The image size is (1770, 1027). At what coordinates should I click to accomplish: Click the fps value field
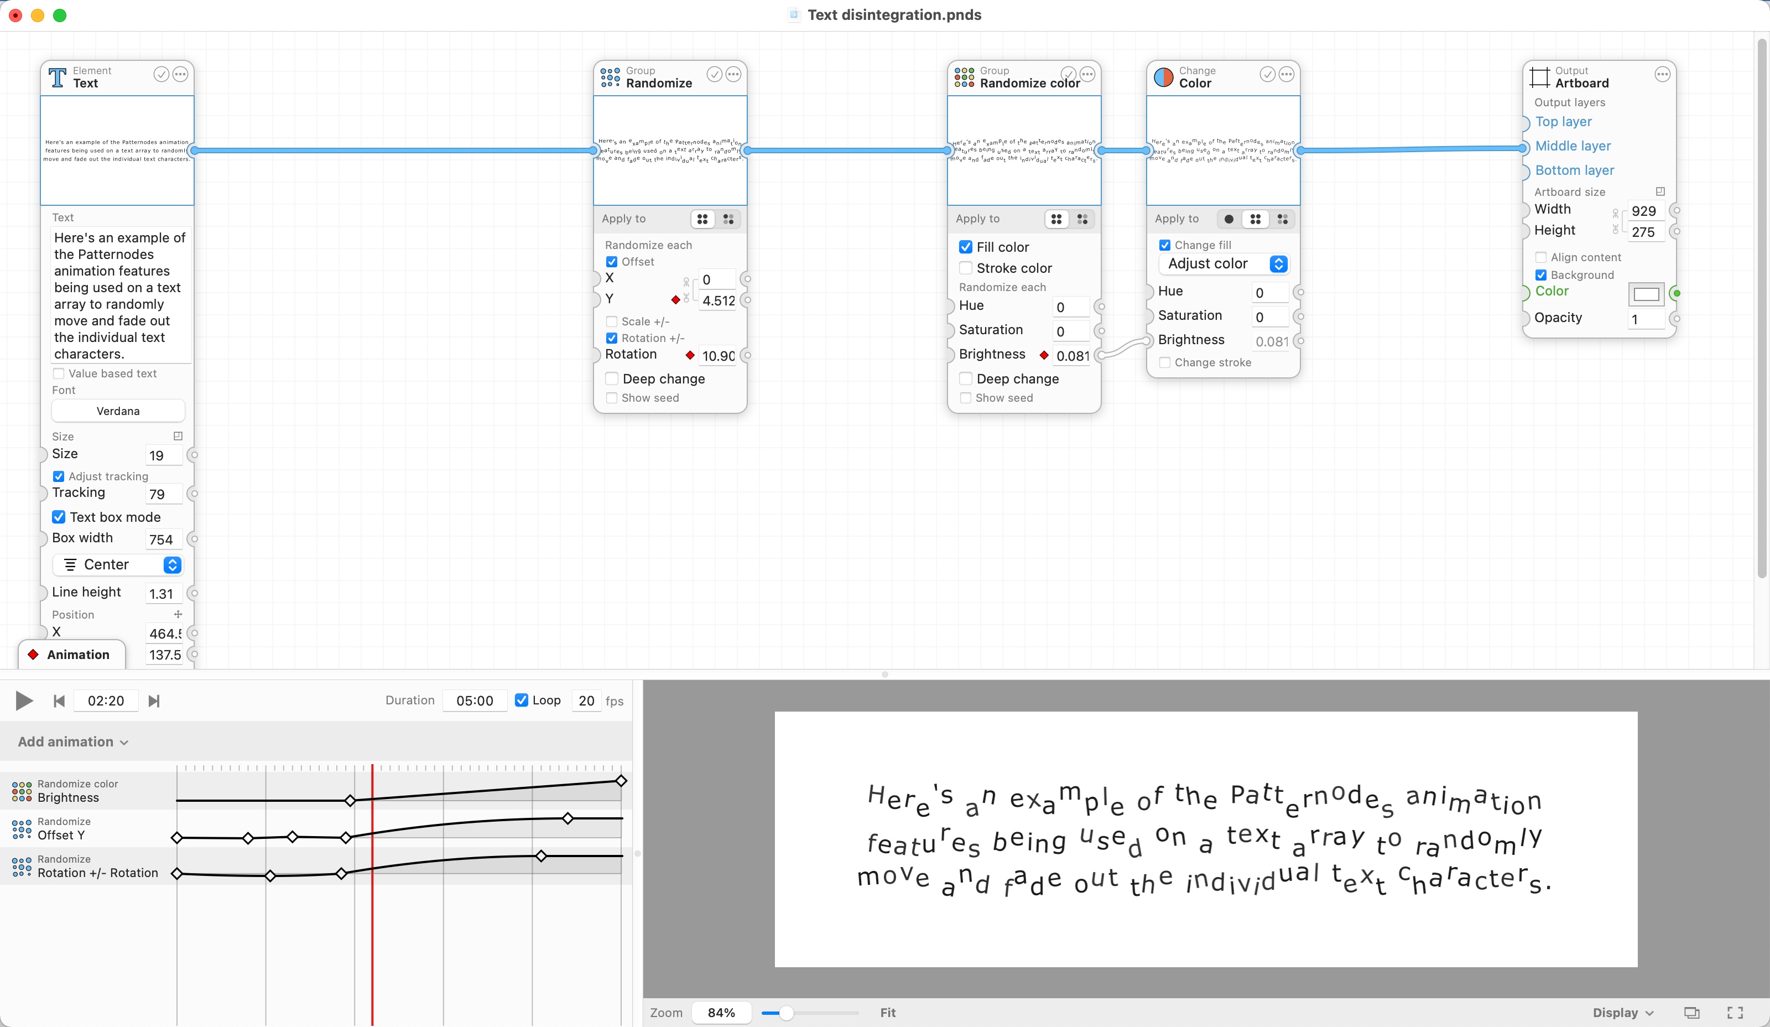pos(586,701)
